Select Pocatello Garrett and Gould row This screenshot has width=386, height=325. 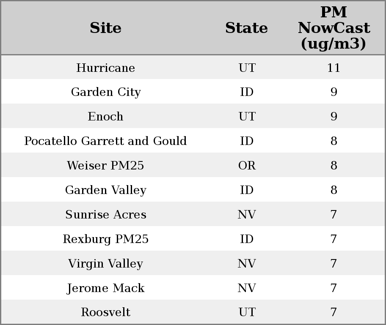point(105,141)
